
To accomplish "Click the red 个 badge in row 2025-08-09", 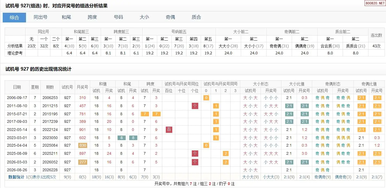I will tap(195, 153).
